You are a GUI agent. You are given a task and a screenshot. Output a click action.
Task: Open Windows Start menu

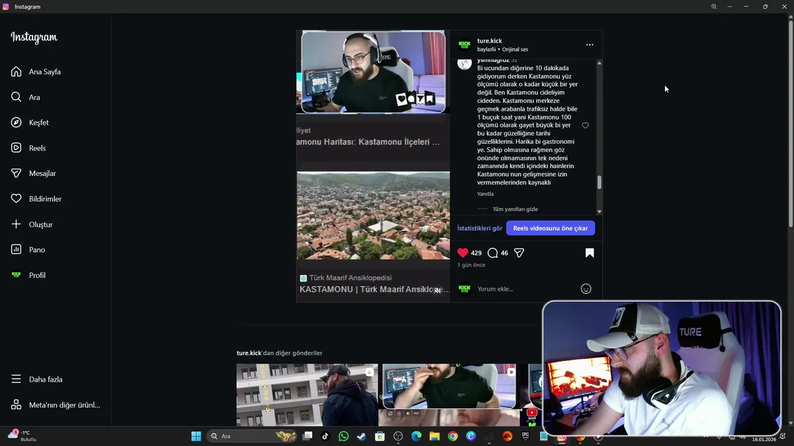196,436
